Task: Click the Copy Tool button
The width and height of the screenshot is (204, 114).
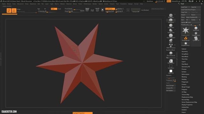Action: tap(186, 12)
